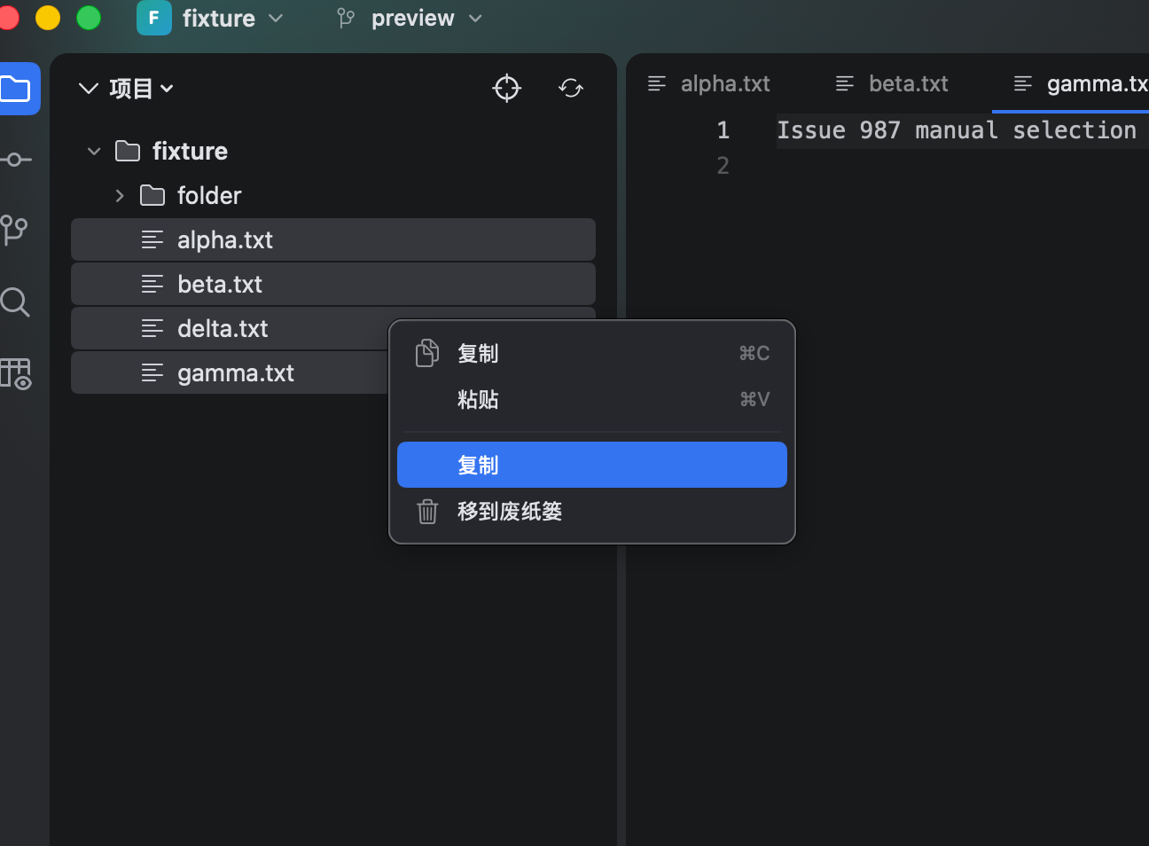Choose 粘贴 from context menu
The width and height of the screenshot is (1149, 846).
(x=592, y=399)
